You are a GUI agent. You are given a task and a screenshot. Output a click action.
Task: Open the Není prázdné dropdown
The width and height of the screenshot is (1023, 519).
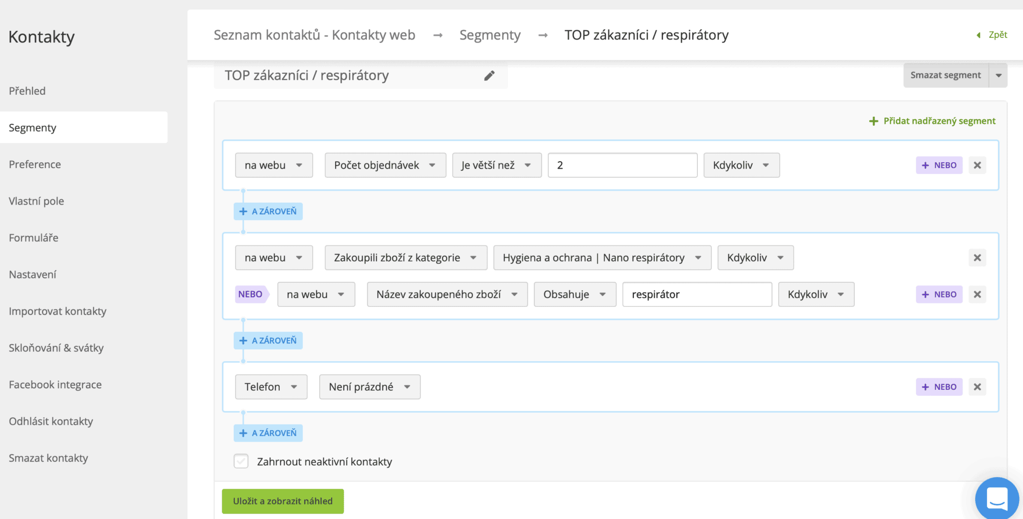click(370, 387)
